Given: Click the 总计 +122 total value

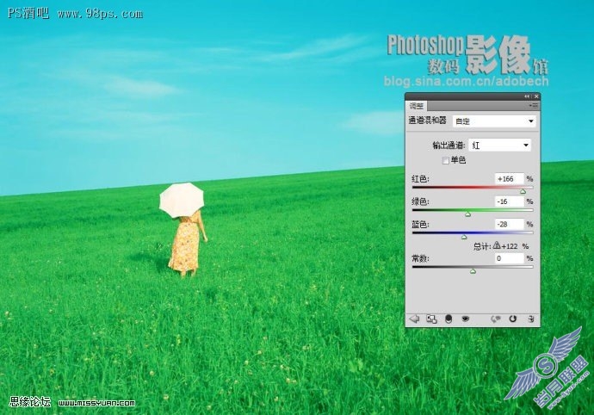Looking at the screenshot, I should click(x=510, y=246).
